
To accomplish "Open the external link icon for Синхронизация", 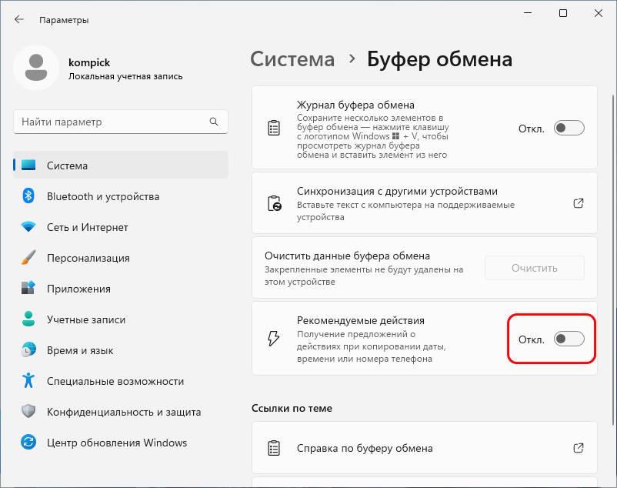I will 579,203.
